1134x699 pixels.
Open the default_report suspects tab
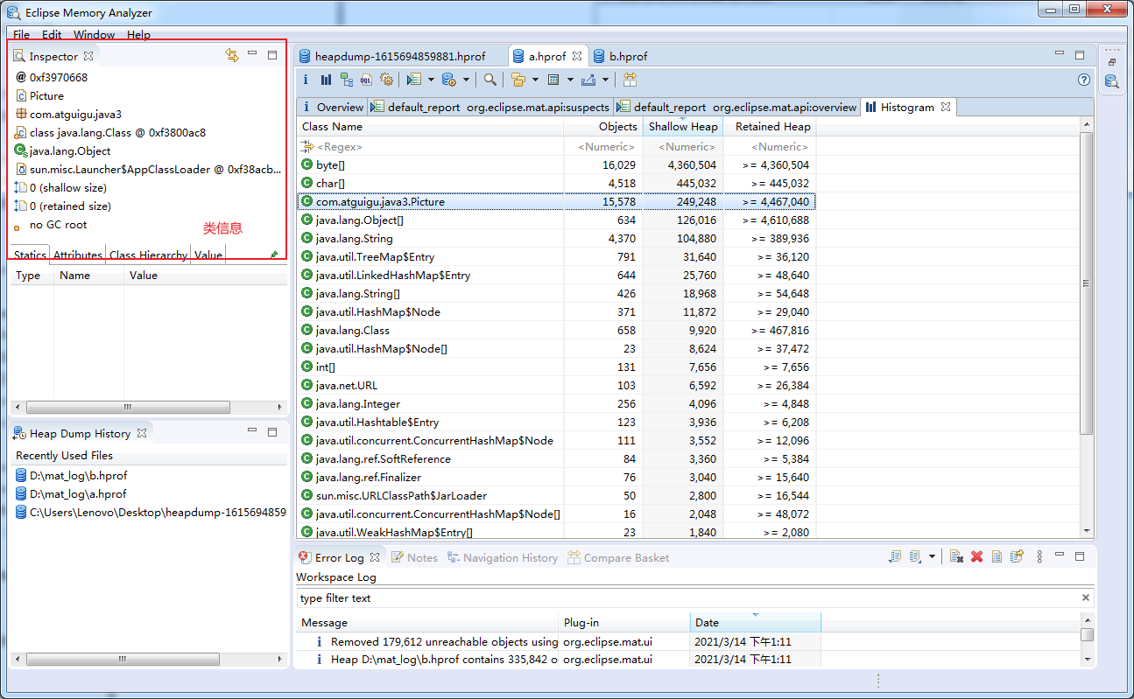(x=490, y=107)
